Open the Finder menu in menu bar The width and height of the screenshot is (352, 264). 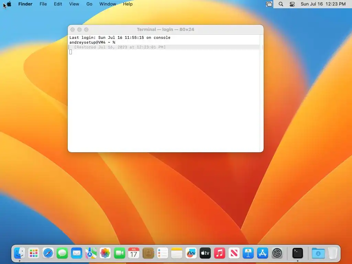pyautogui.click(x=25, y=4)
